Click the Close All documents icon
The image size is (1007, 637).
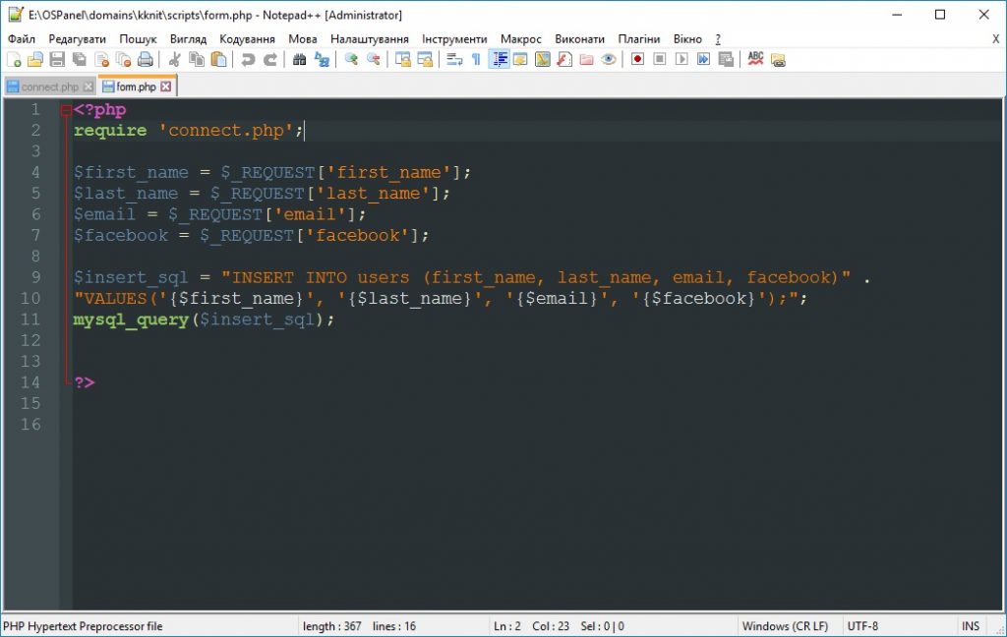point(123,60)
